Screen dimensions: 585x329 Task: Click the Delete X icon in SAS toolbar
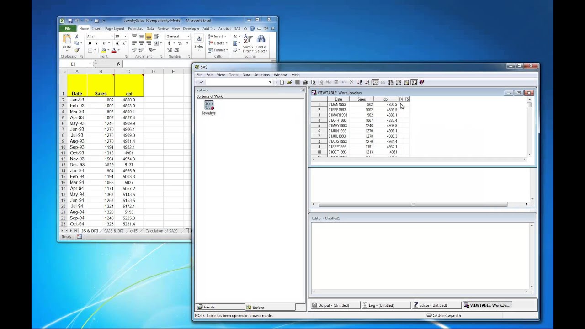click(x=351, y=82)
